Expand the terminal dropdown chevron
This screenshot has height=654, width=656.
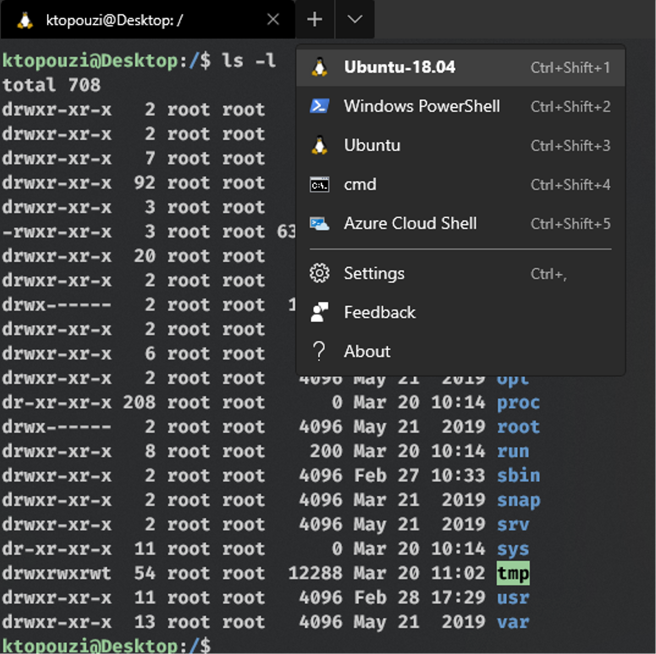(354, 17)
